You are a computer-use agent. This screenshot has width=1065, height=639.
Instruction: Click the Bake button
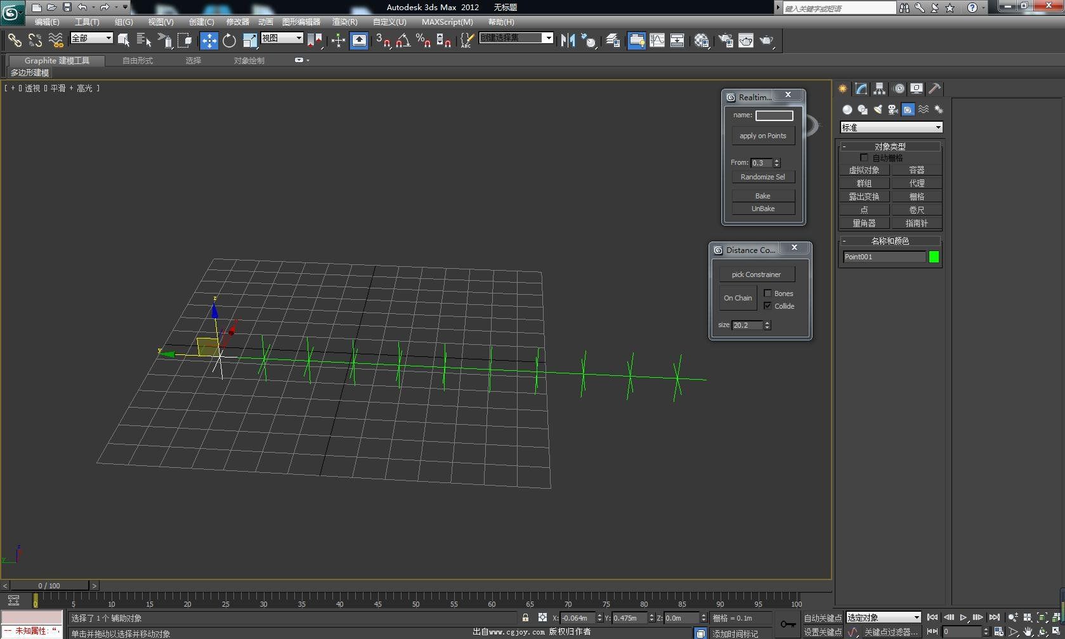pyautogui.click(x=763, y=196)
